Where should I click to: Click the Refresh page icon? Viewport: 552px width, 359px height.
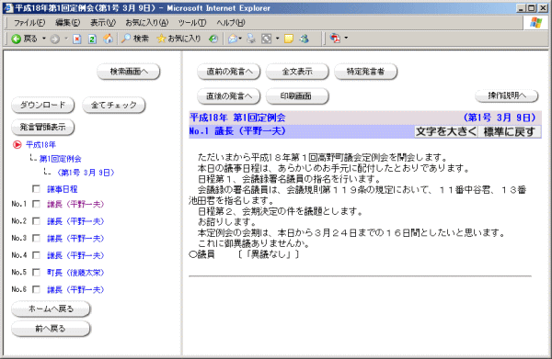tap(92, 39)
